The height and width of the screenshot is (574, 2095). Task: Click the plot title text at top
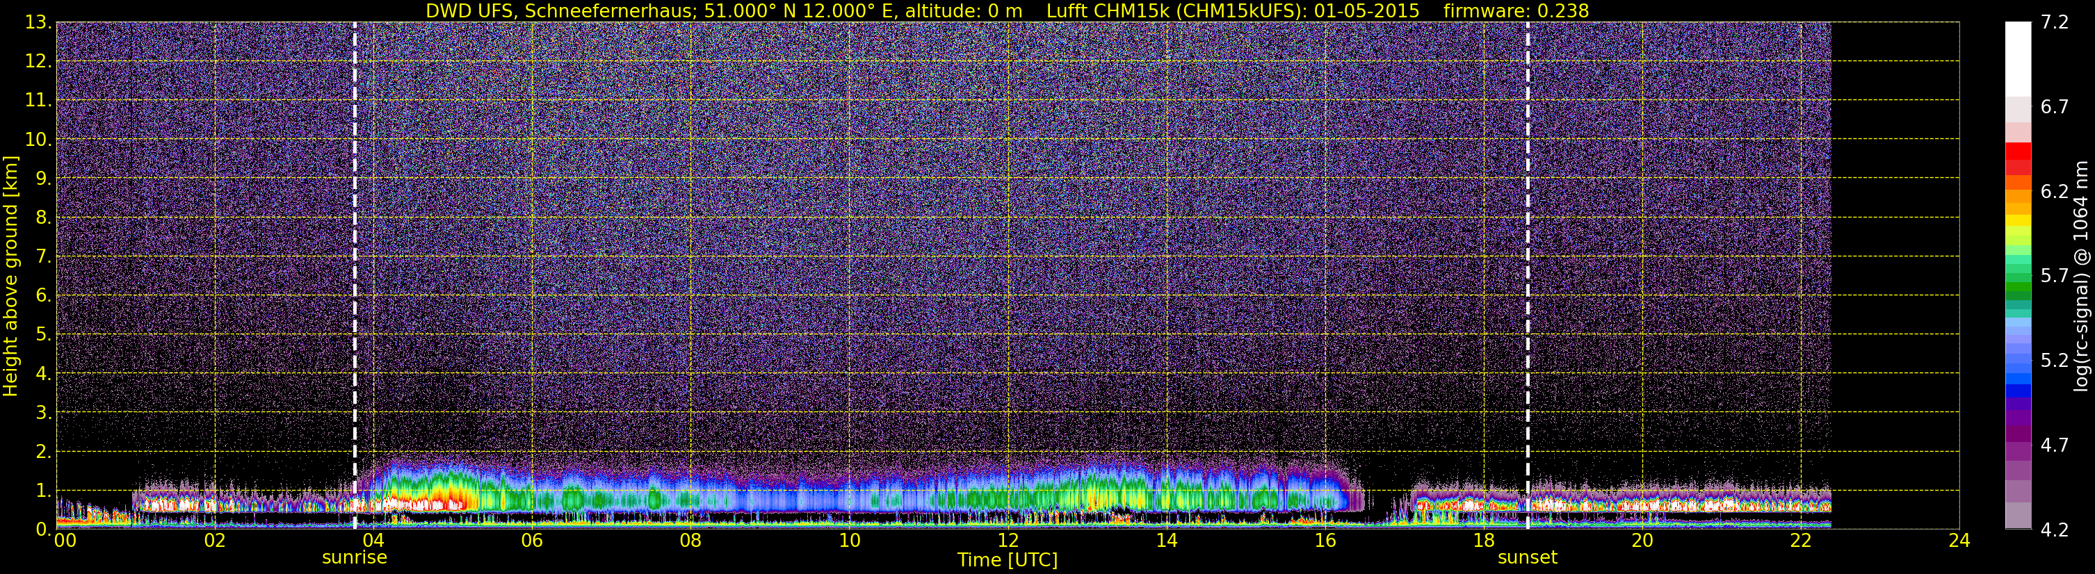tap(1007, 10)
